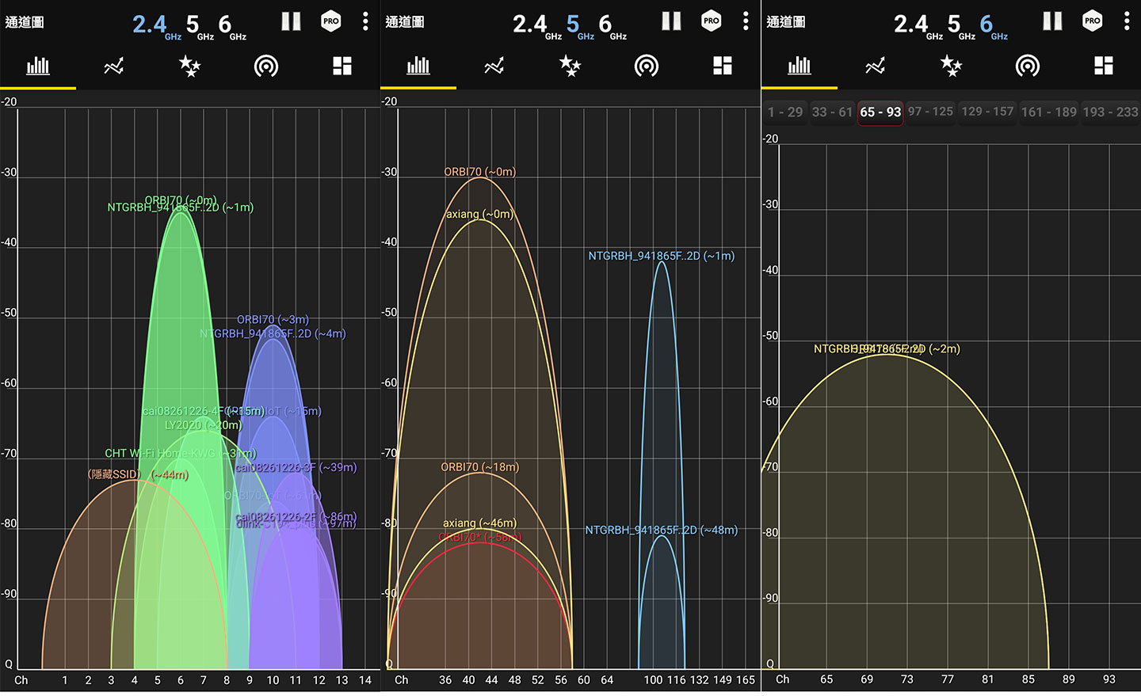1141x696 pixels.
Task: Open the overflow menu in middle panel
Action: click(x=746, y=21)
